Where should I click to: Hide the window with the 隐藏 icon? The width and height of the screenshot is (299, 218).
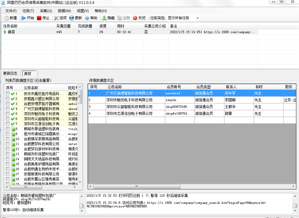tap(104, 18)
